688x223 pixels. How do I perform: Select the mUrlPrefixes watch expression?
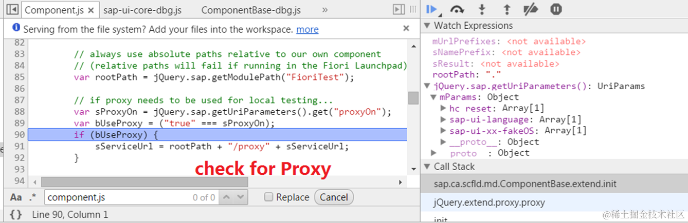point(509,42)
